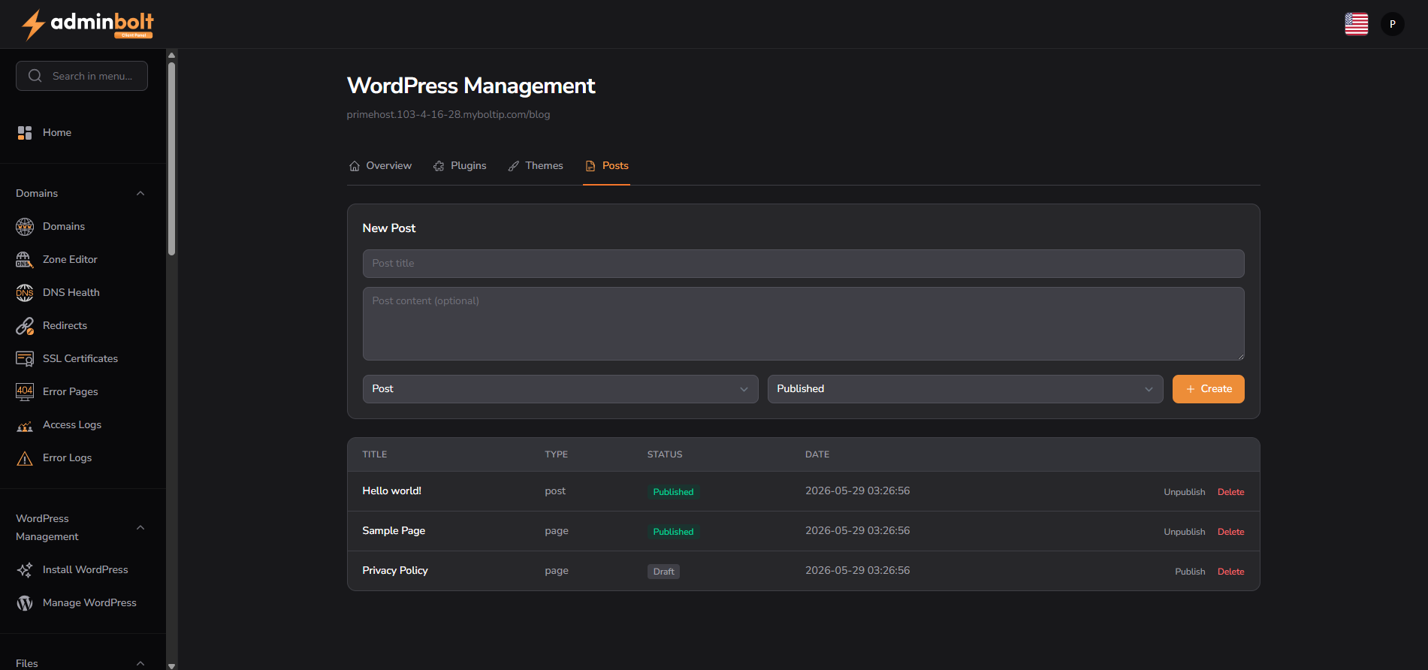Screen dimensions: 1428x670
Task: Click the Plugins tab puzzle icon
Action: coord(439,166)
